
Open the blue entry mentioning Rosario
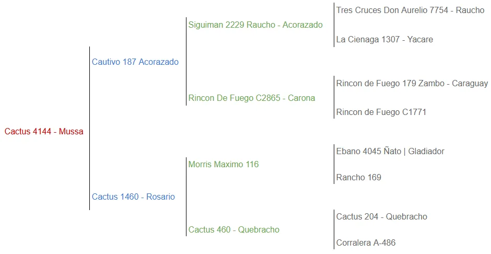pos(133,197)
